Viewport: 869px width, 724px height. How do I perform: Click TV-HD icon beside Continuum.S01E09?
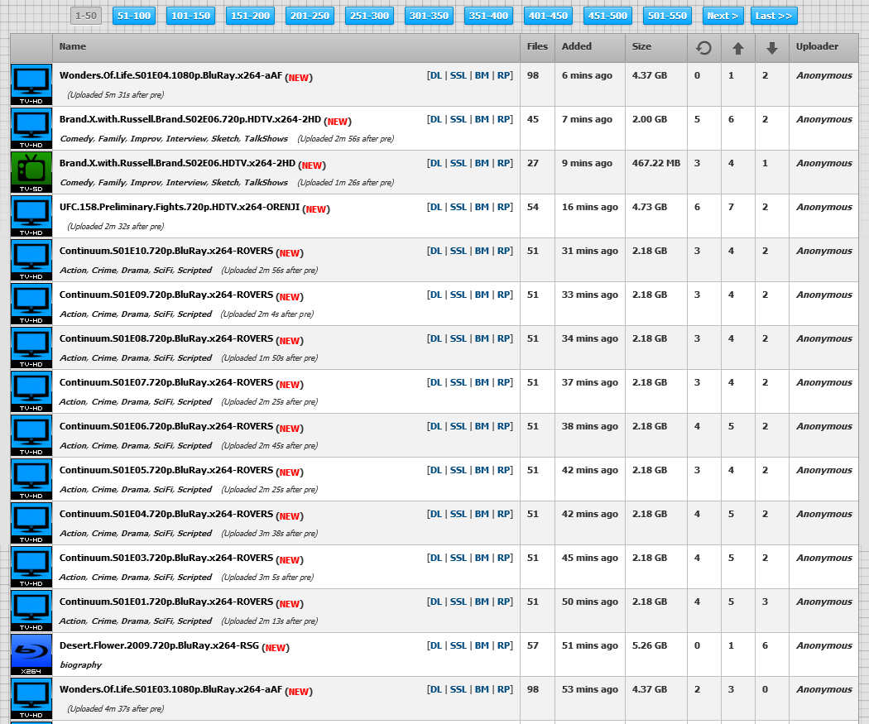[31, 303]
